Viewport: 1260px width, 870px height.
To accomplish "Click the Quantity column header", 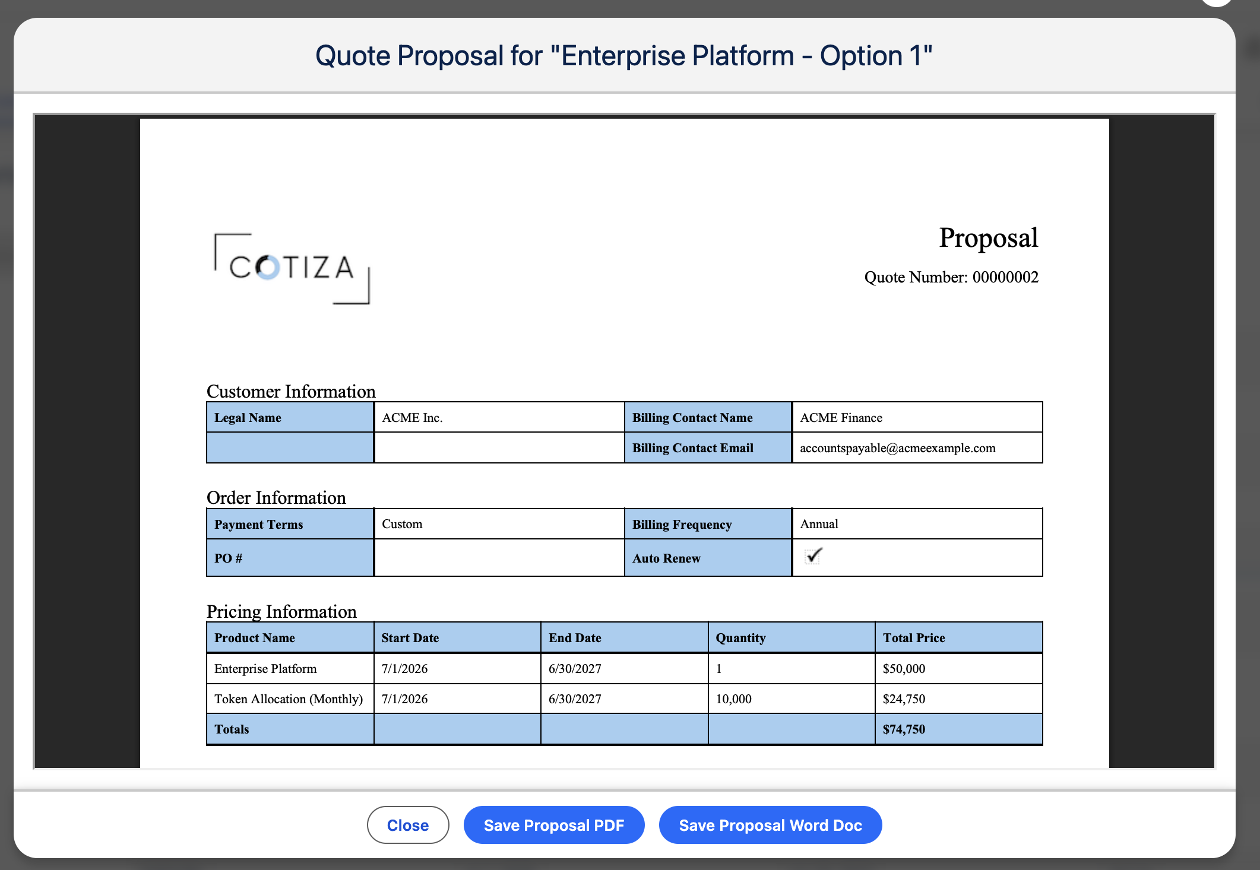I will click(792, 638).
